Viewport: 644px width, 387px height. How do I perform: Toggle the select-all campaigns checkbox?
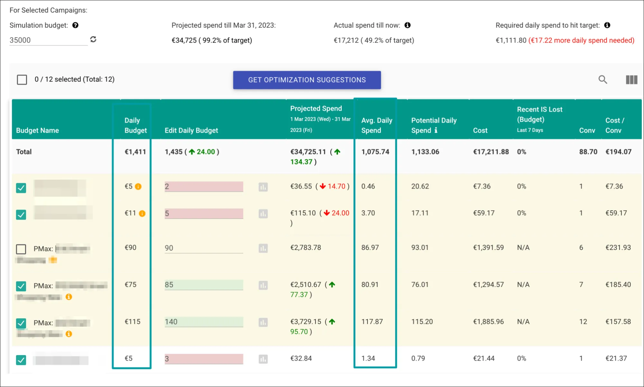point(22,80)
